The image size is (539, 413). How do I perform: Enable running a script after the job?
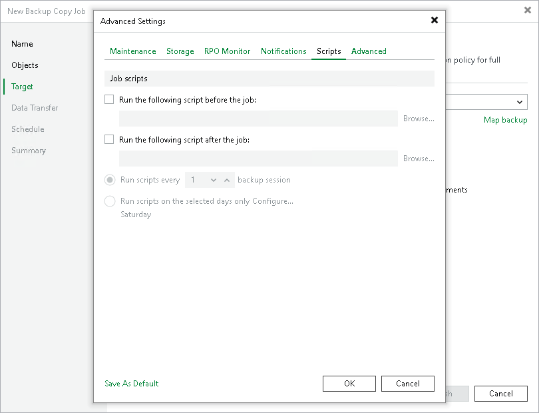(109, 139)
